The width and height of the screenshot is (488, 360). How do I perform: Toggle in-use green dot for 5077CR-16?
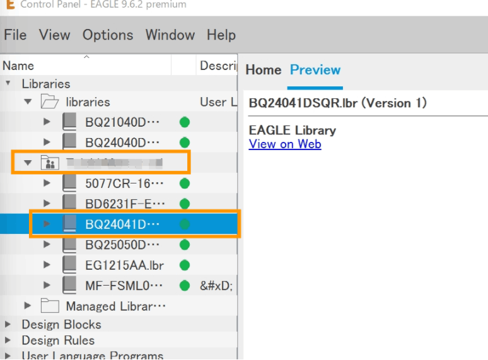pyautogui.click(x=185, y=183)
